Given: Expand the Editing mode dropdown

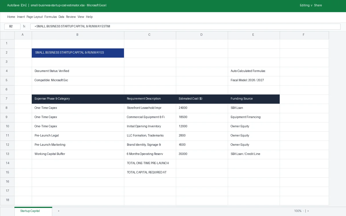Looking at the screenshot, I should coord(306,5).
